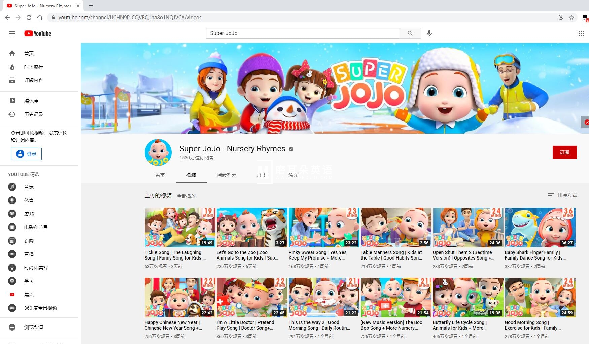The width and height of the screenshot is (589, 344).
Task: Open the YouTube apps grid icon
Action: (x=581, y=33)
